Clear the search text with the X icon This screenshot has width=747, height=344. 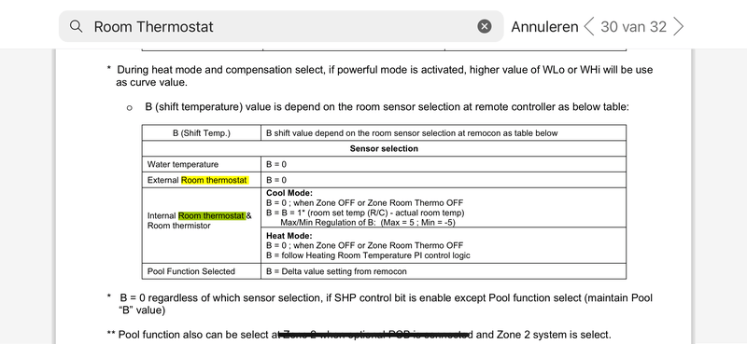[485, 26]
